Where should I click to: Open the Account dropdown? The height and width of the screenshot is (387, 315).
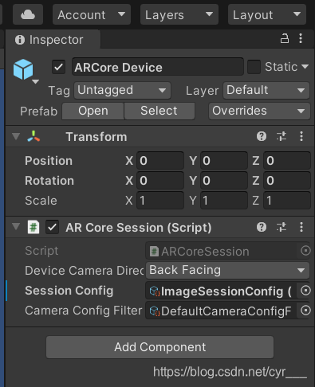[x=92, y=14]
